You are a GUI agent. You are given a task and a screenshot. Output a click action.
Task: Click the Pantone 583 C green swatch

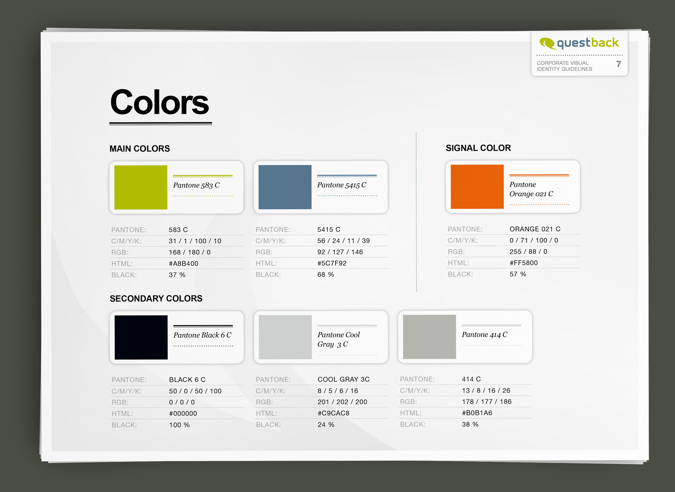tap(141, 187)
